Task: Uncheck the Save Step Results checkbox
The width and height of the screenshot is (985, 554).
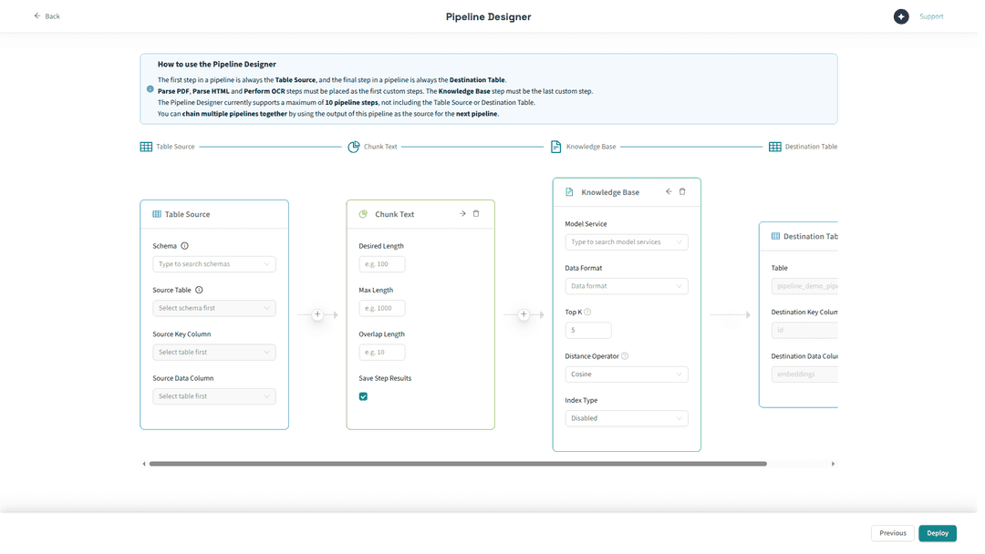Action: click(363, 396)
